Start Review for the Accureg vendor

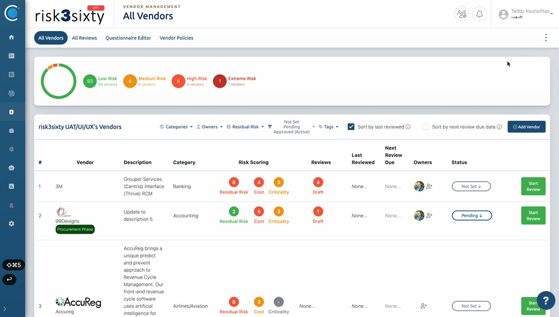pyautogui.click(x=533, y=306)
